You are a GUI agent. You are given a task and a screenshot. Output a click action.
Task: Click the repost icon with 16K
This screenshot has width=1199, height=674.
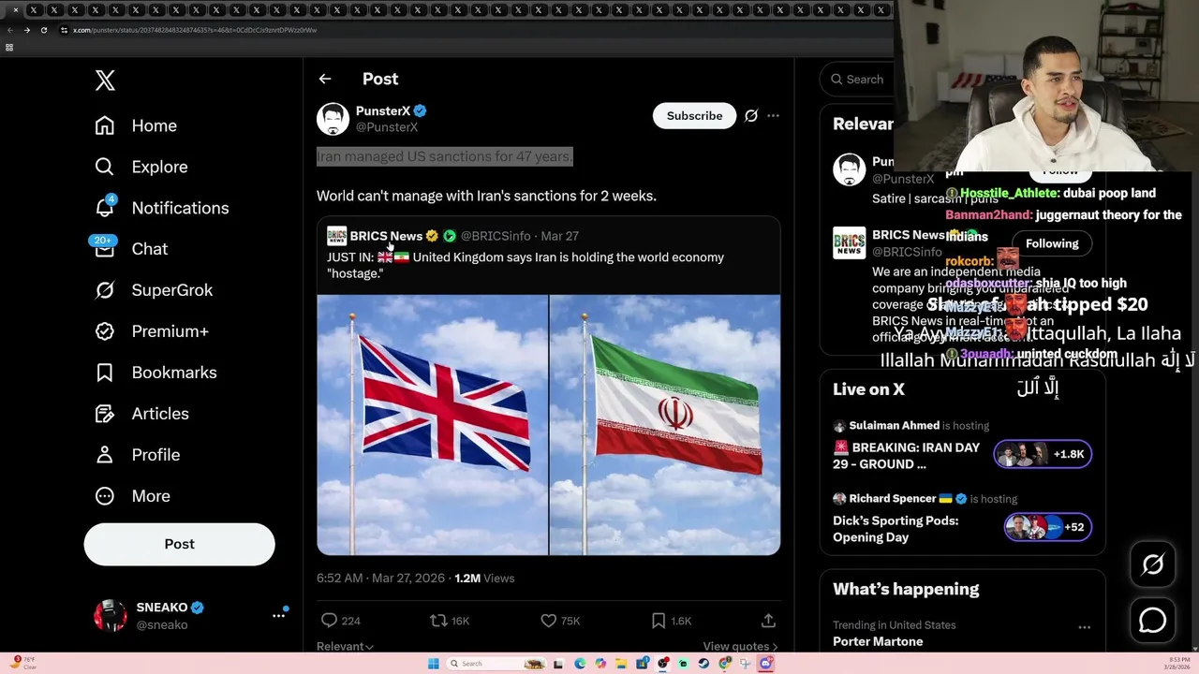(x=437, y=621)
